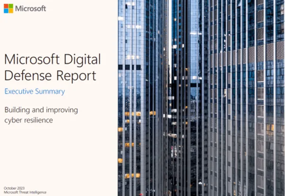Click the Microsoft wordmark text

pyautogui.click(x=31, y=9)
